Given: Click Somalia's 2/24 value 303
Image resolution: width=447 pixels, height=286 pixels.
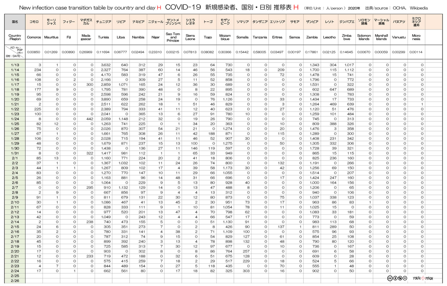Looking at the screenshot, I should pyautogui.click(x=246, y=271).
